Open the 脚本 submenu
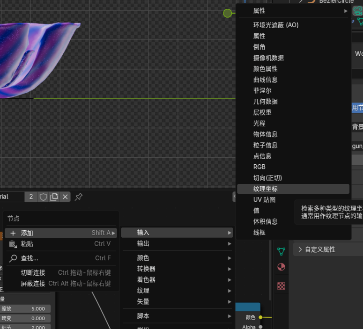The image size is (363, 329). click(x=177, y=316)
